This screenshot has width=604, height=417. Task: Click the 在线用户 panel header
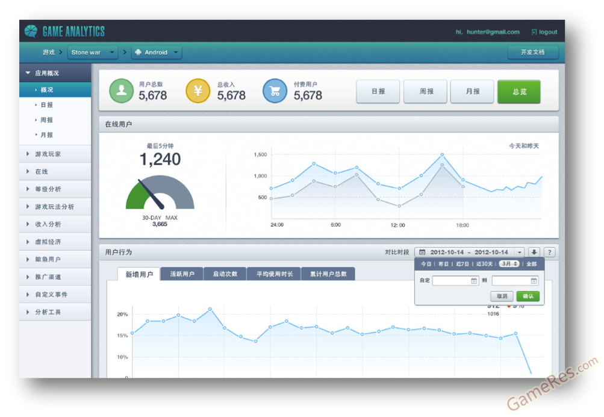point(329,124)
